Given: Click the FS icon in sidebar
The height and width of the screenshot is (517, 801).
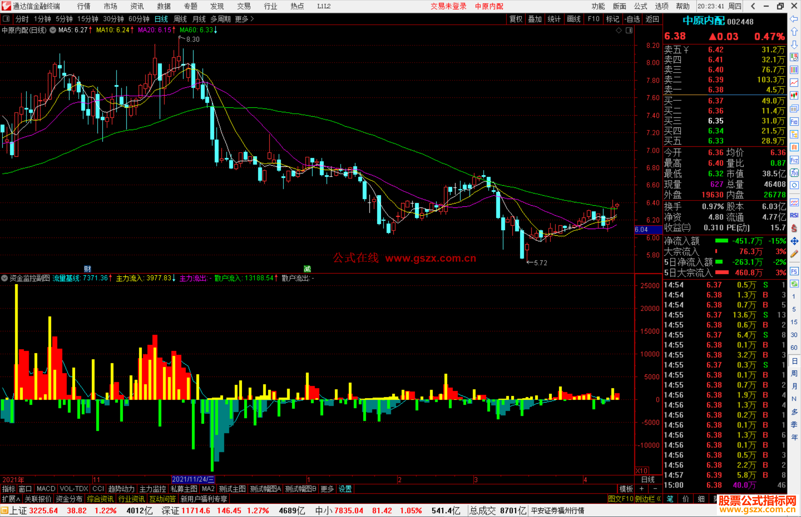Looking at the screenshot, I should tap(794, 271).
